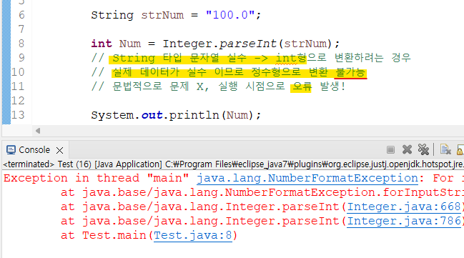Open the Integer.java:668 stack trace link
Screen dimensions: 464x258
404,207
